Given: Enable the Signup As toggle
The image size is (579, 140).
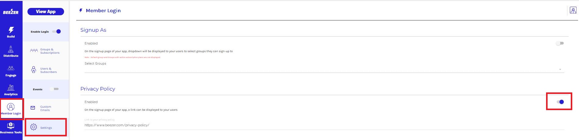Looking at the screenshot, I should (x=560, y=43).
